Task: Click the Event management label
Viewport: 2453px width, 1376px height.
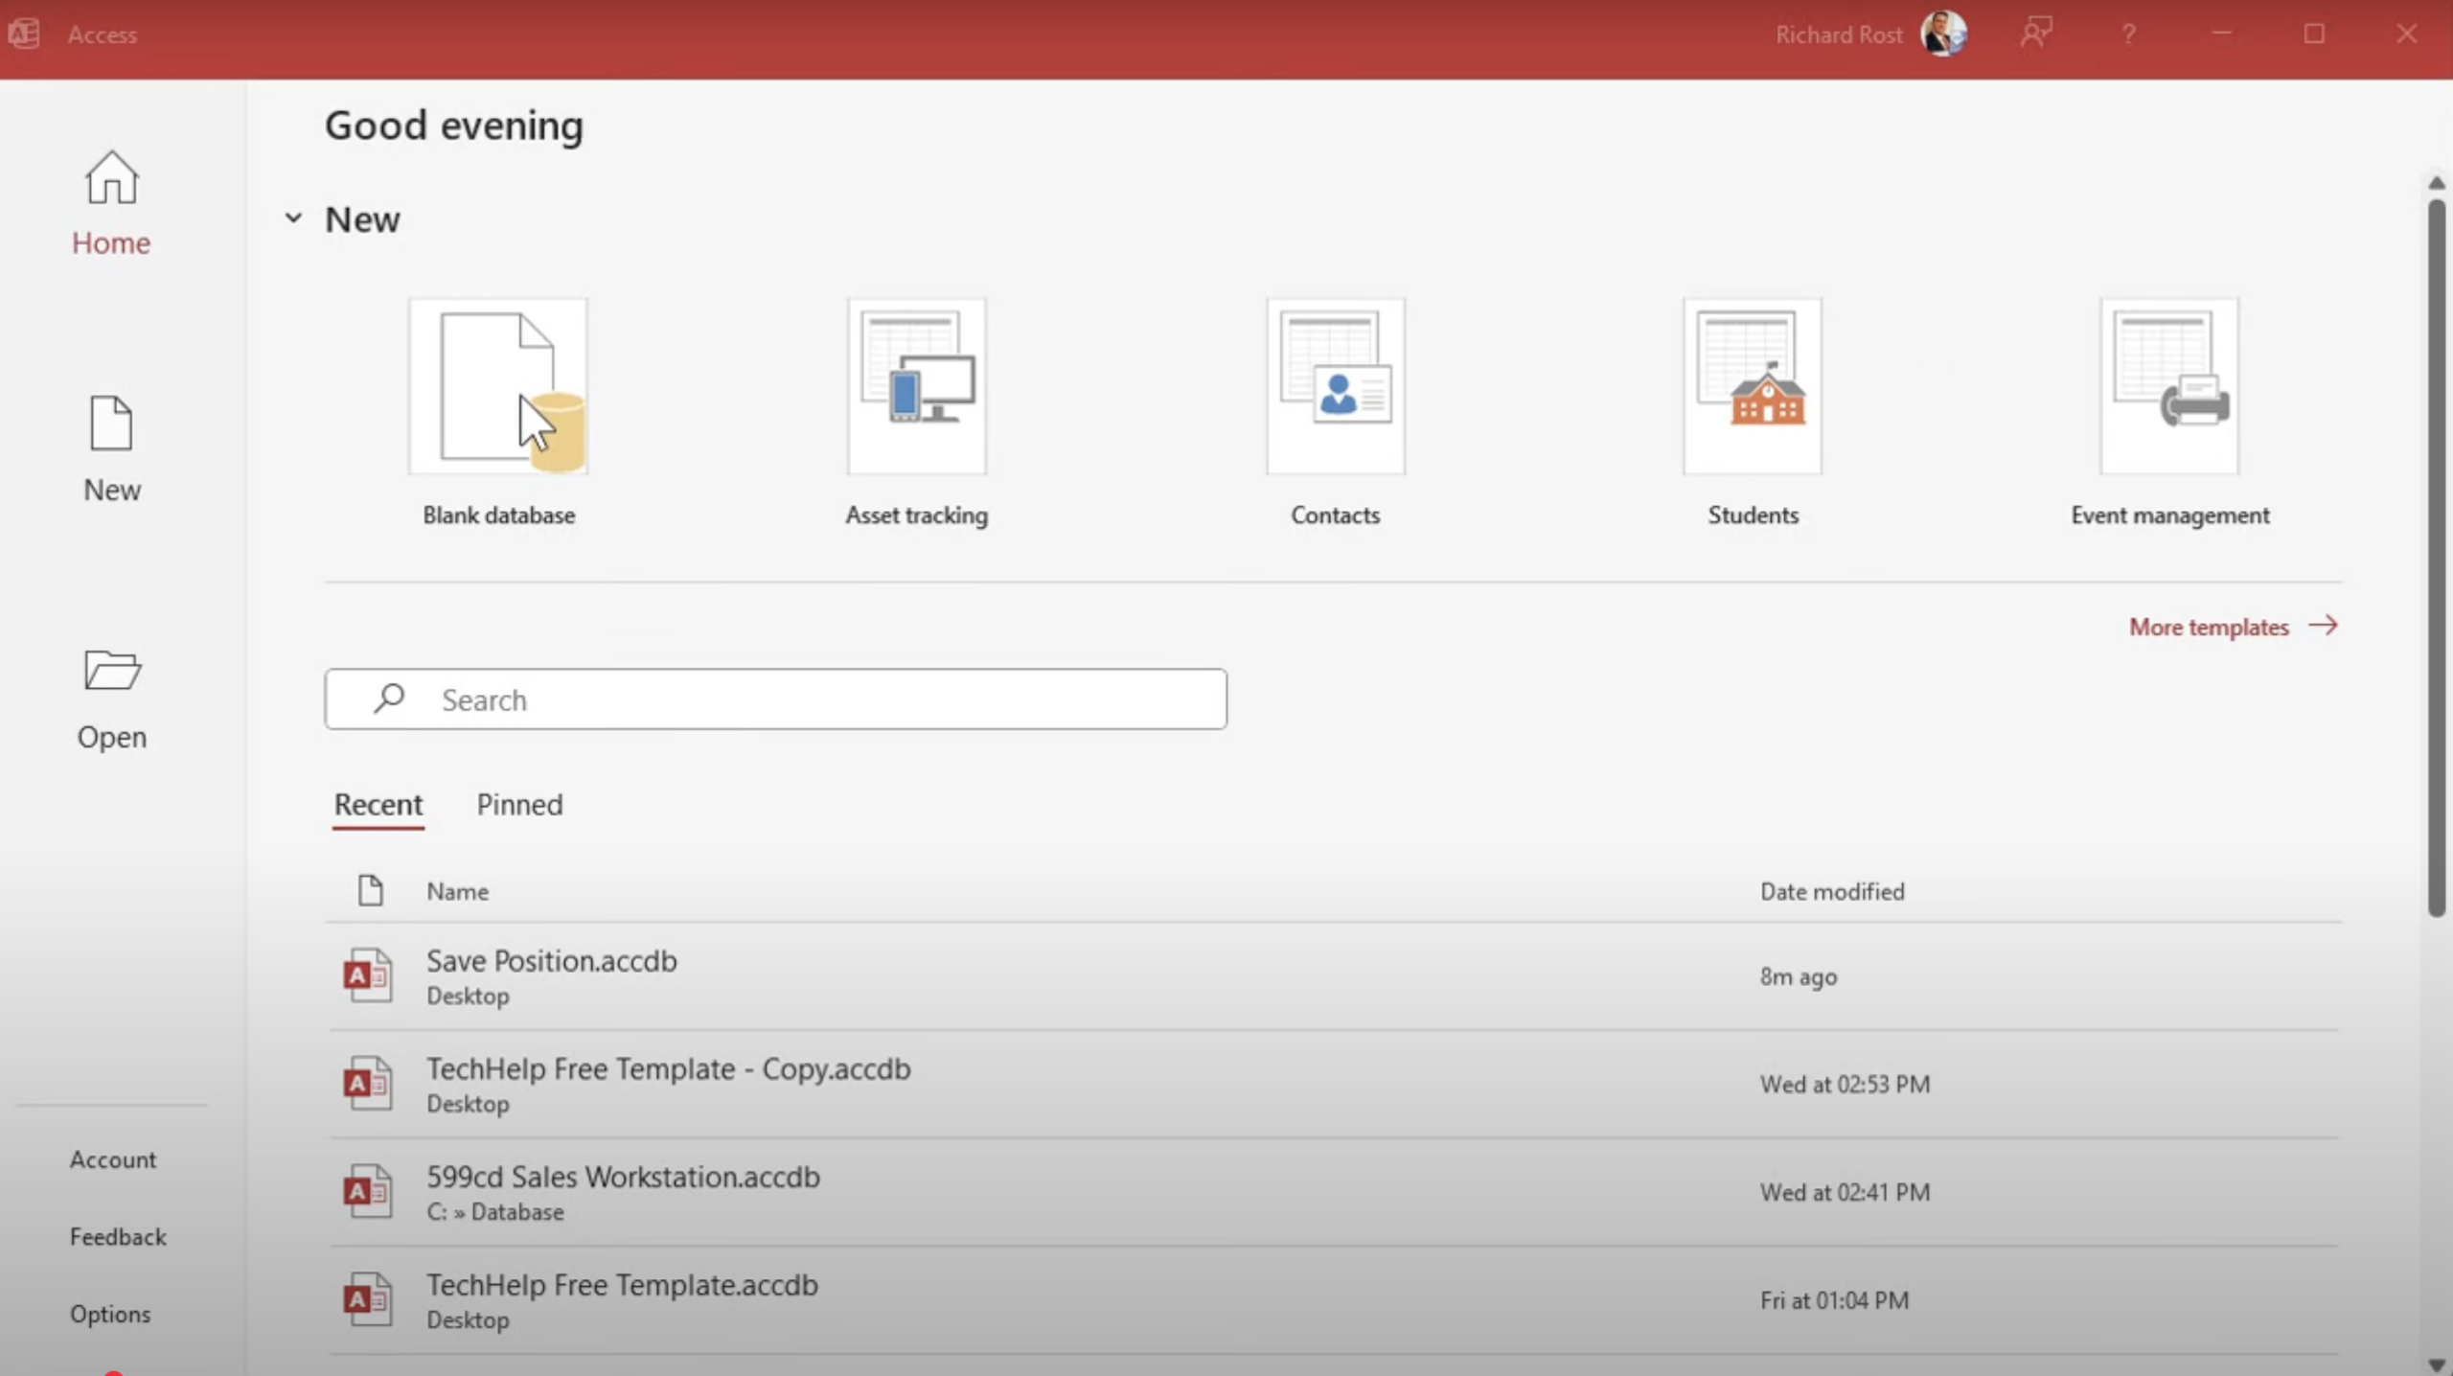Action: (x=2170, y=516)
